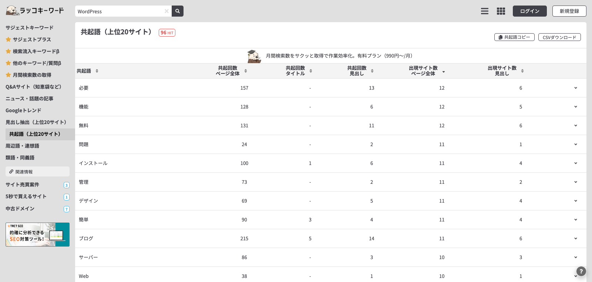The image size is (592, 282).
Task: Click the 共起語コピー button
Action: [514, 37]
